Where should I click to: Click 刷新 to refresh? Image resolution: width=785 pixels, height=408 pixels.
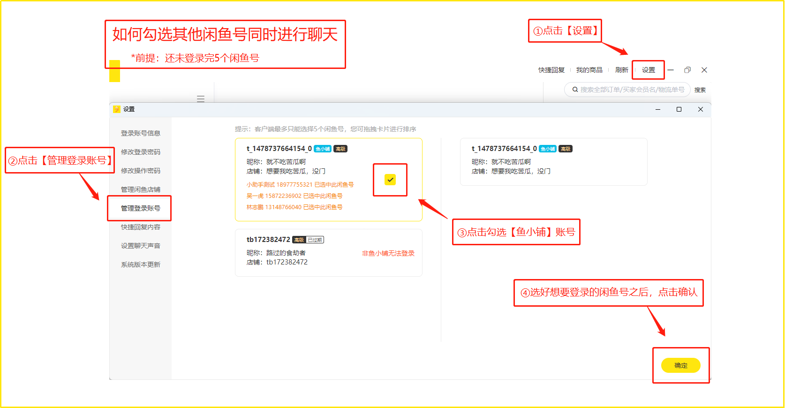point(621,70)
